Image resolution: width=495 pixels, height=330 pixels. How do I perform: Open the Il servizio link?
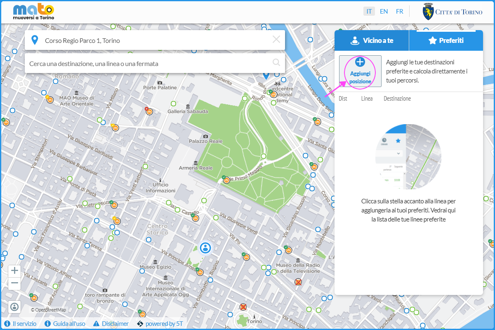click(x=20, y=324)
